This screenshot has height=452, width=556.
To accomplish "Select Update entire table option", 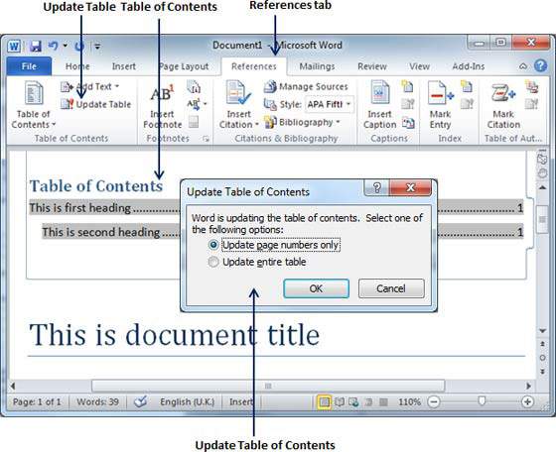I will (x=213, y=262).
